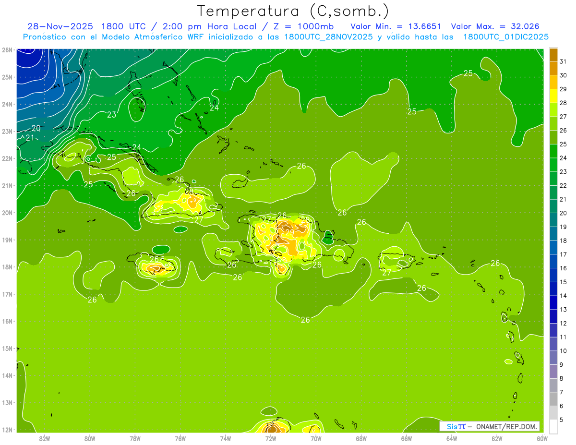Pick the blue swatch between 16 and 17
The height and width of the screenshot is (445, 576).
[553, 261]
